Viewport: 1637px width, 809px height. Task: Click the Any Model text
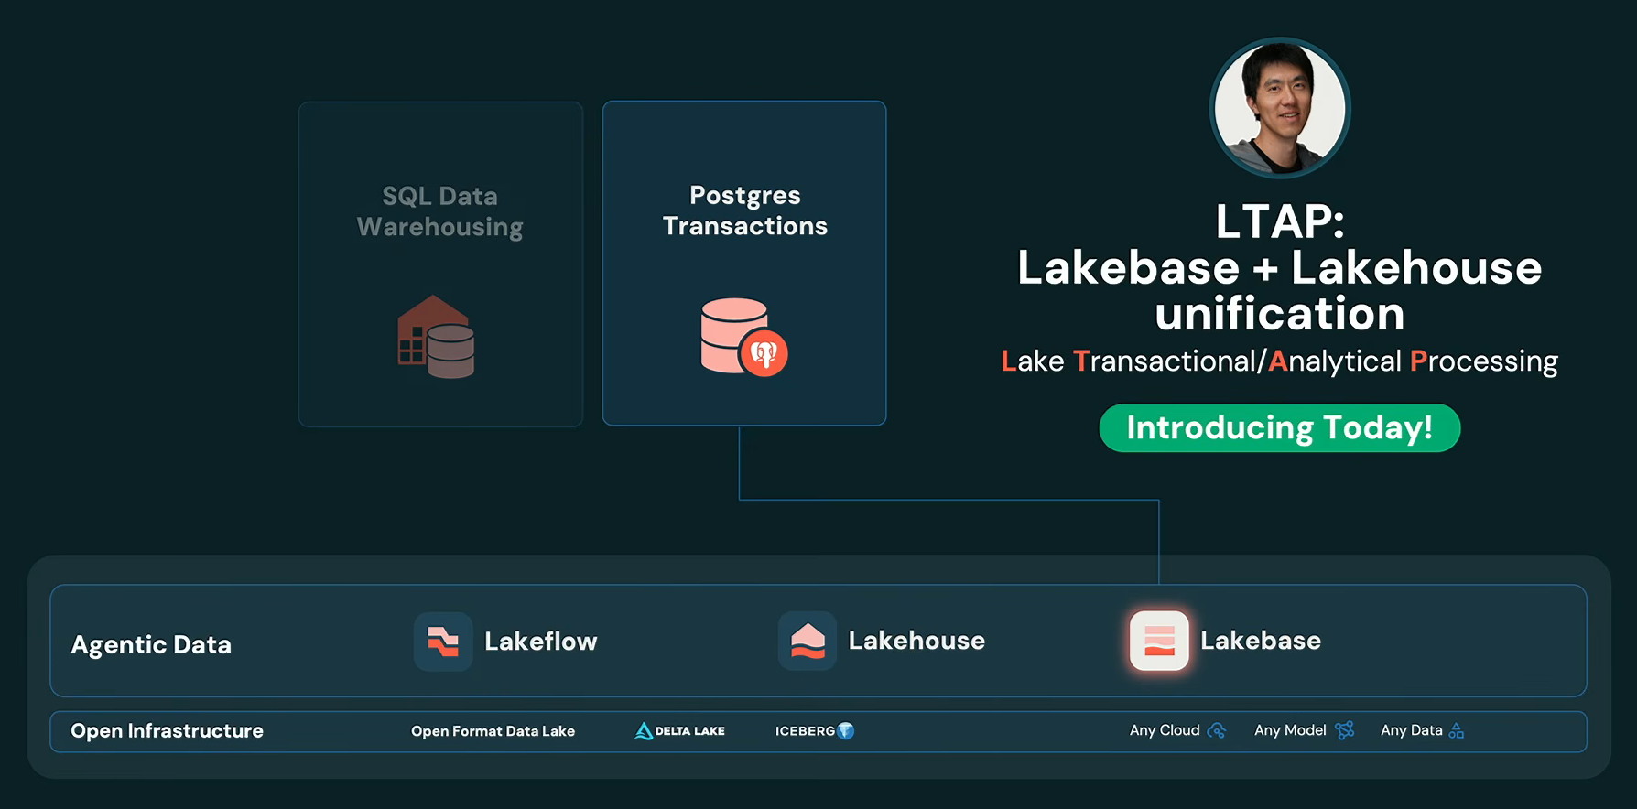tap(1290, 730)
